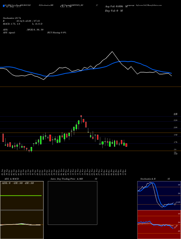This screenshot has width=181, height=239.
Task: Click the 2.08 price axis label
Action: [175, 127]
